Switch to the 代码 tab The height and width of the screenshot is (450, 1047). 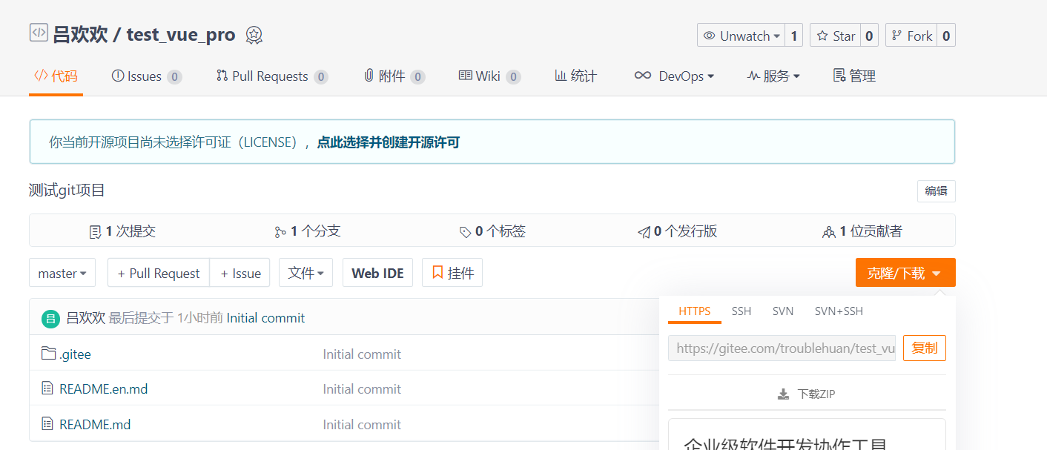pyautogui.click(x=56, y=76)
